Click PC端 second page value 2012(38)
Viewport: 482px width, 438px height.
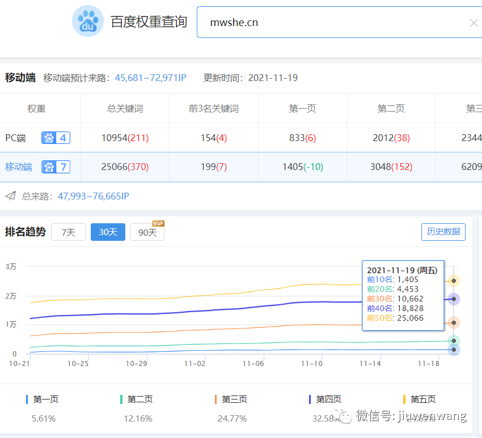(x=391, y=138)
